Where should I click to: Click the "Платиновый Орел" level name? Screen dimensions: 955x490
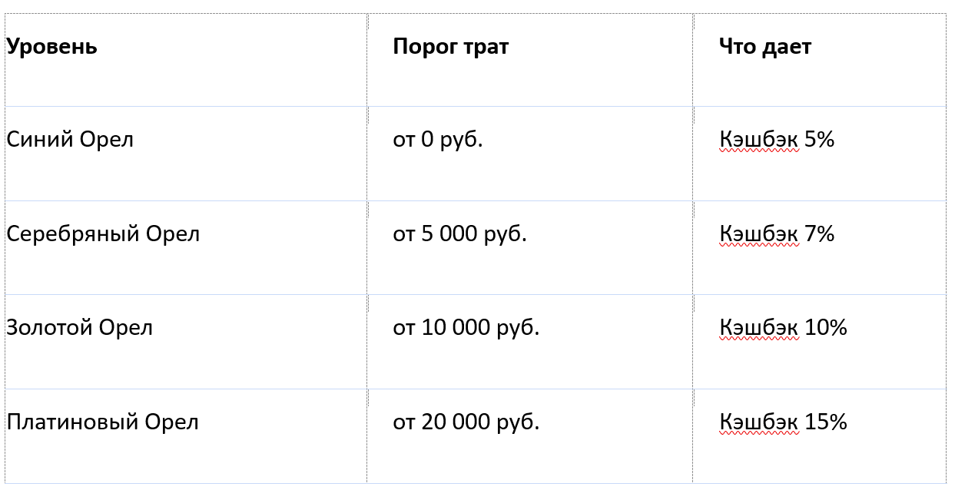tap(102, 422)
